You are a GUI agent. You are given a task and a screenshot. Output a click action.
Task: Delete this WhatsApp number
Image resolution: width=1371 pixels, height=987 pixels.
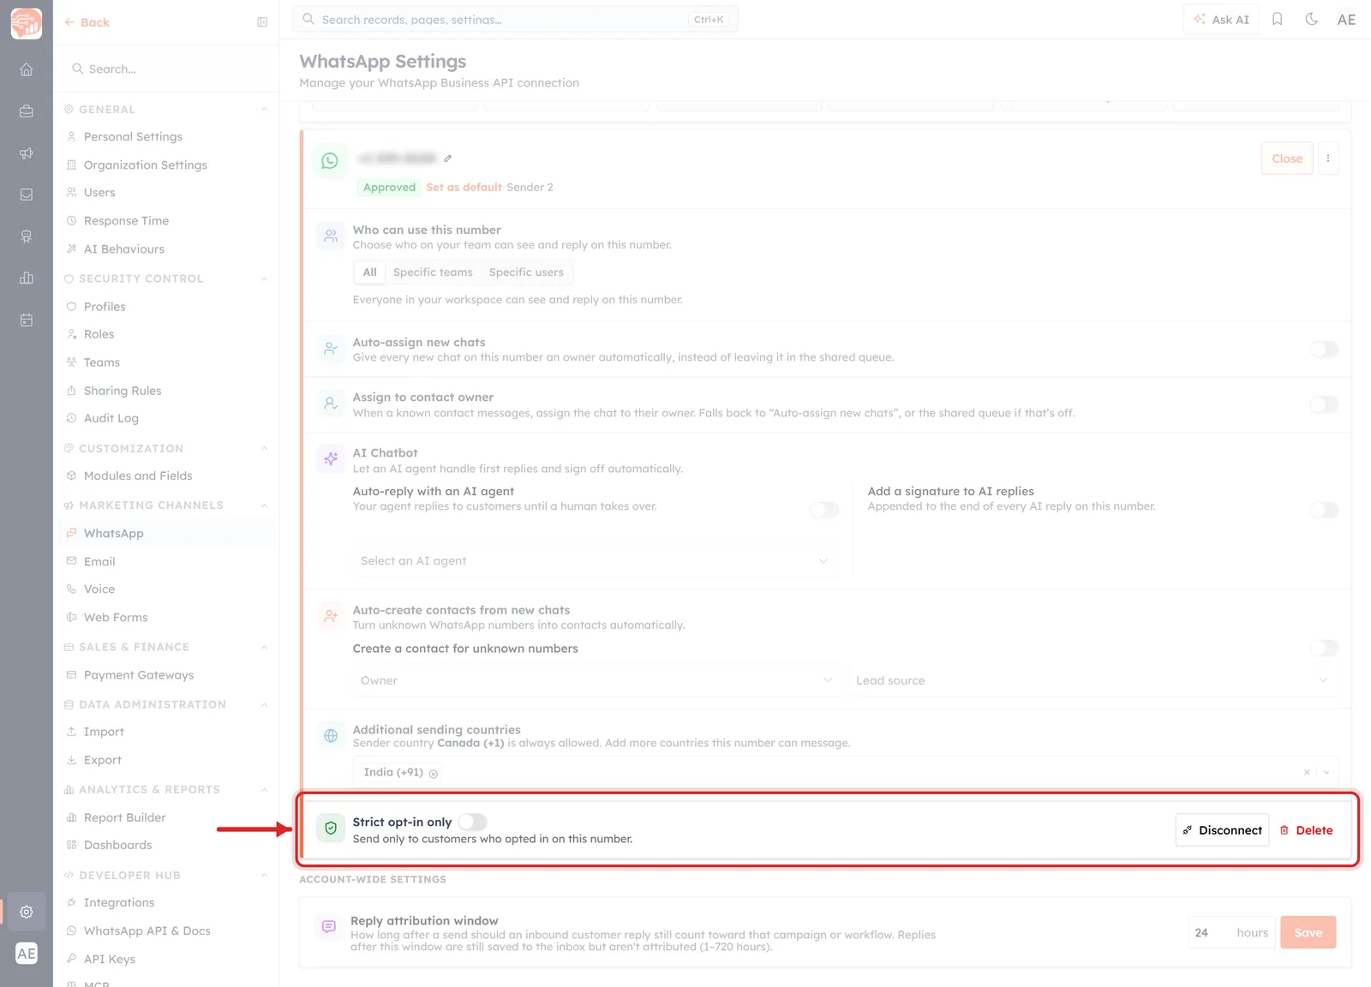tap(1306, 830)
